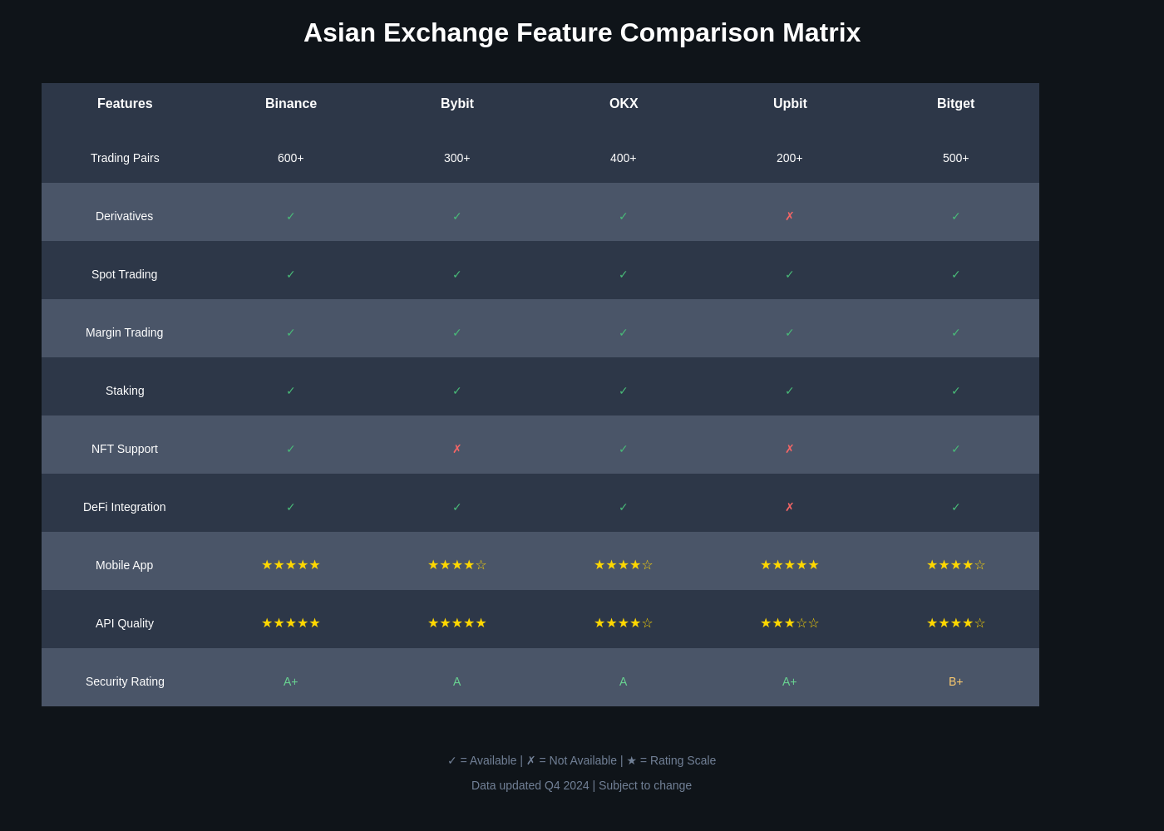Click the Data updated Q4 2024 note
Viewport: 1164px width, 831px height.
[582, 785]
